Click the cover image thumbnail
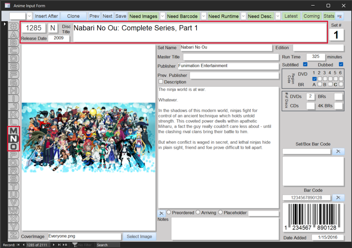This screenshot has width=352, height=248. click(x=89, y=138)
